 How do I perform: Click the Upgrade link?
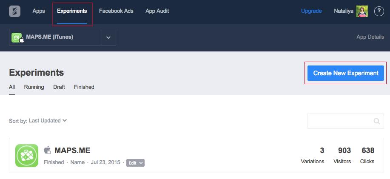coord(311,11)
